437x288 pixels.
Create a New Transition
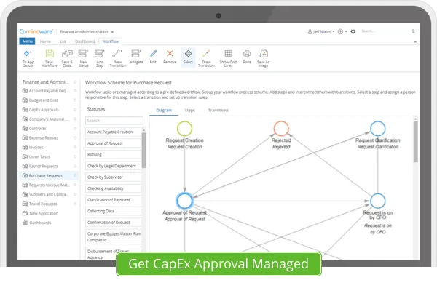click(x=117, y=58)
